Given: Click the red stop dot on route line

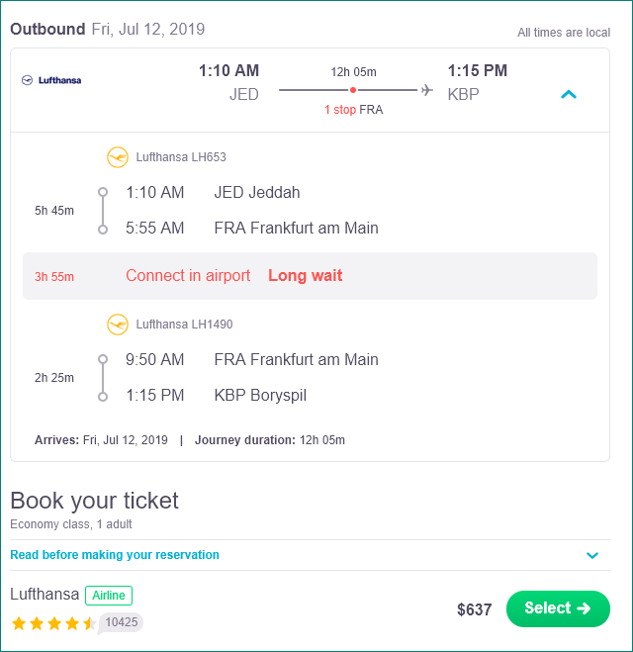Looking at the screenshot, I should [x=353, y=90].
